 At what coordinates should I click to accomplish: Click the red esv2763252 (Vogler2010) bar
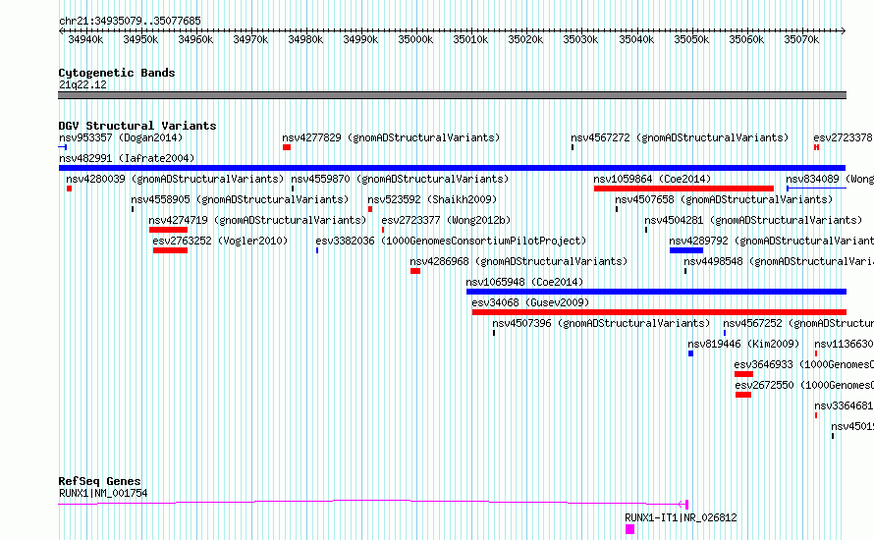coord(170,250)
